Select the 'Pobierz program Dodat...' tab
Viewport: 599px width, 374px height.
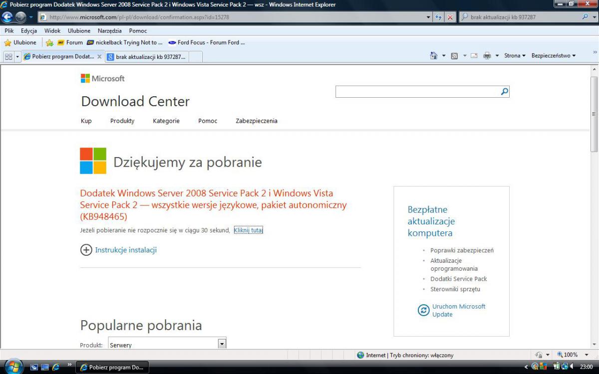click(x=63, y=56)
